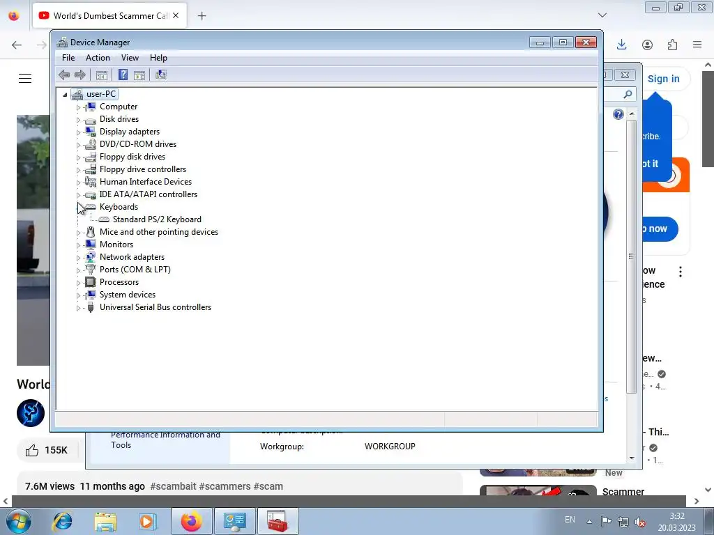714x535 pixels.
Task: Click the Scan for hardware changes icon
Action: tap(161, 75)
